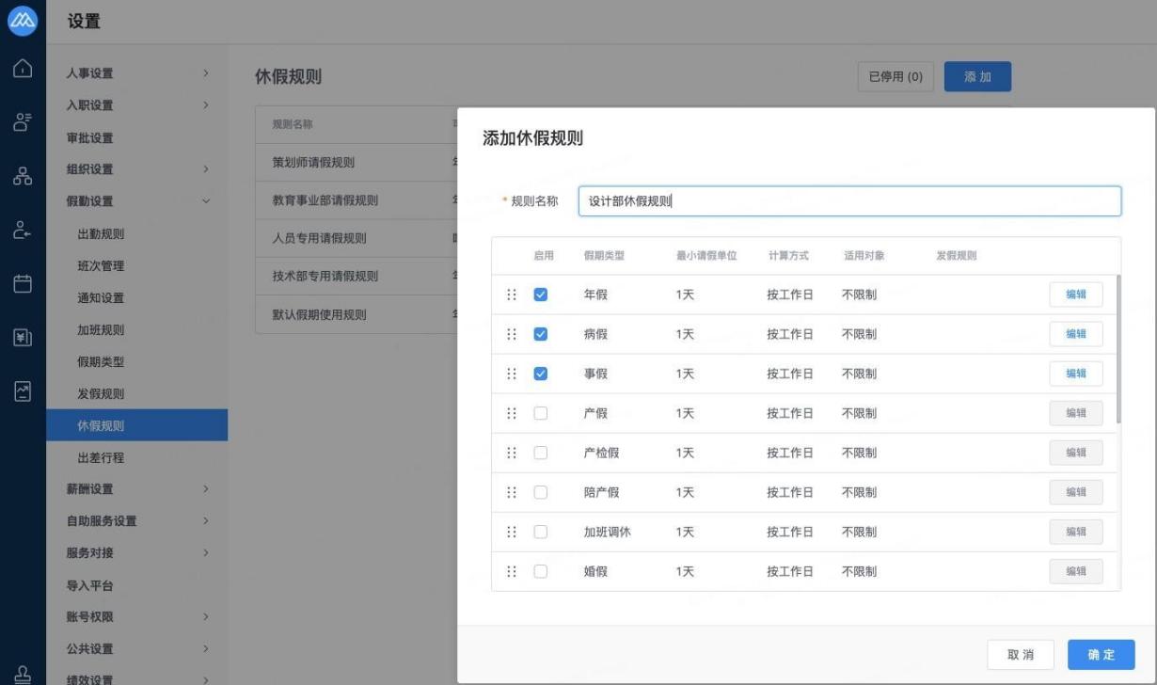Select 休假规则 submenu item
The height and width of the screenshot is (685, 1157).
[x=136, y=426]
